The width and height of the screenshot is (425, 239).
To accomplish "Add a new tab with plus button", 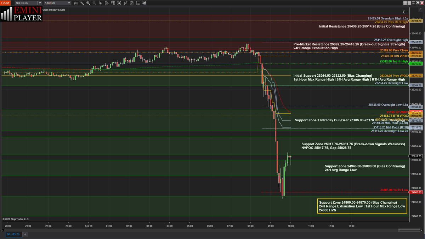I will click(25, 234).
